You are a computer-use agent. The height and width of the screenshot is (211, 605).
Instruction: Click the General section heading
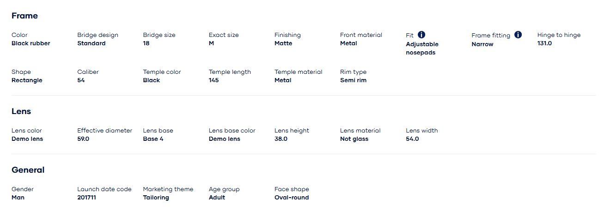[28, 170]
